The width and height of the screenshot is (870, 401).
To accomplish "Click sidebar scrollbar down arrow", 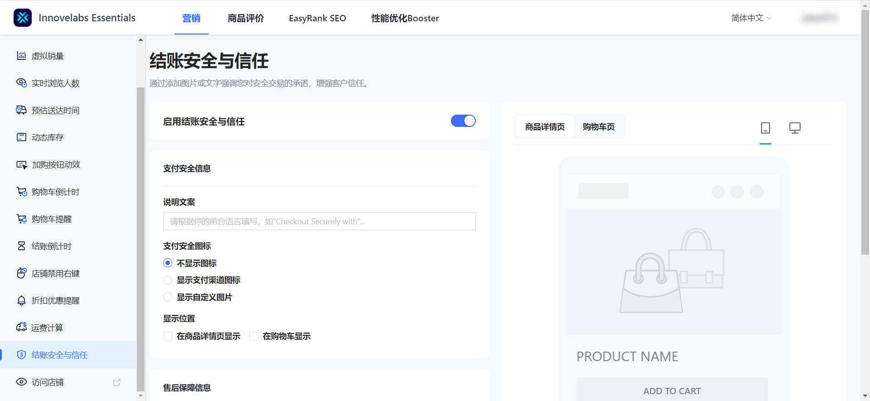I will click(140, 396).
